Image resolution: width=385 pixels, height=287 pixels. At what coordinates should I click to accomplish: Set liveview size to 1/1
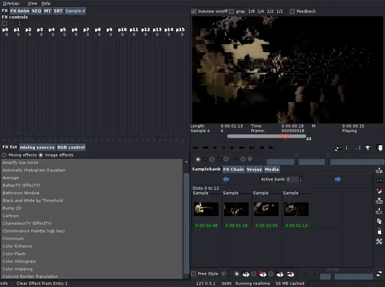[x=279, y=11]
